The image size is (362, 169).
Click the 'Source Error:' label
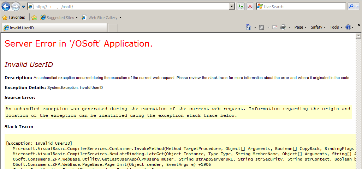20,97
